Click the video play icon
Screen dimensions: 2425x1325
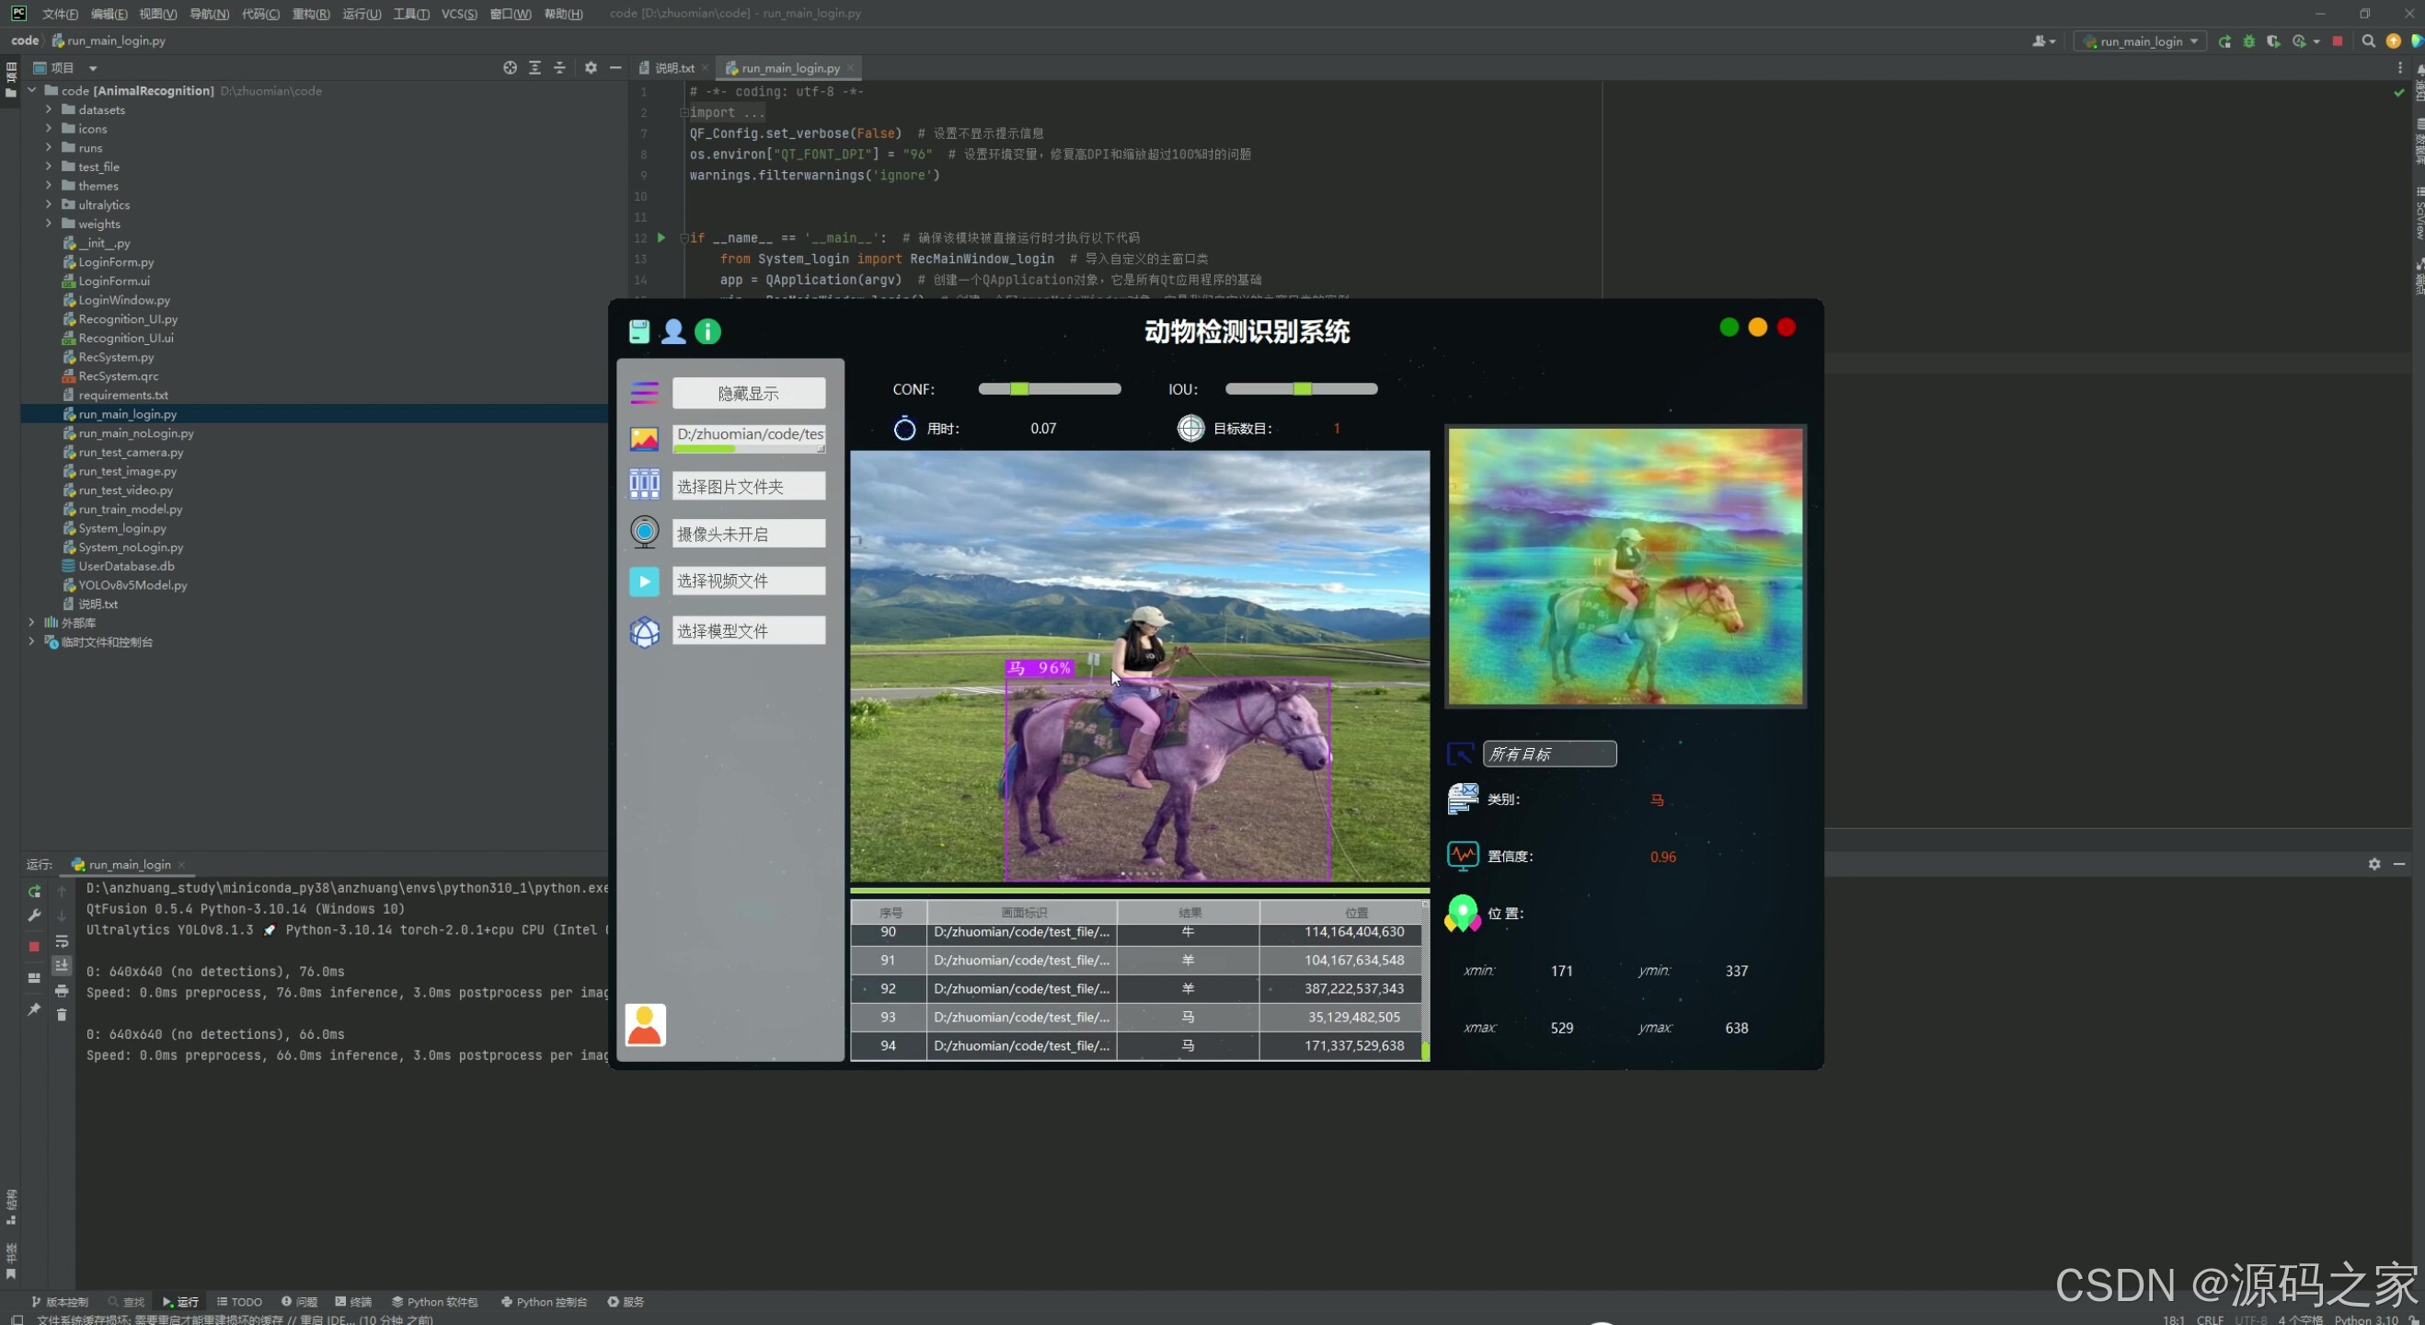(x=644, y=581)
